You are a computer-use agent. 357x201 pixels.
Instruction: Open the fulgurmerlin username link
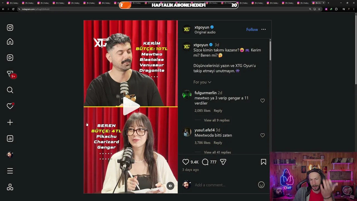point(206,93)
